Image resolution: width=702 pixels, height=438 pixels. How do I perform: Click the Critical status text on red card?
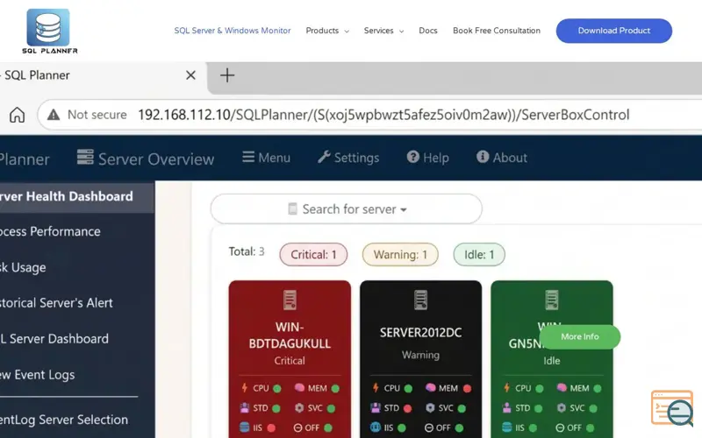(290, 360)
